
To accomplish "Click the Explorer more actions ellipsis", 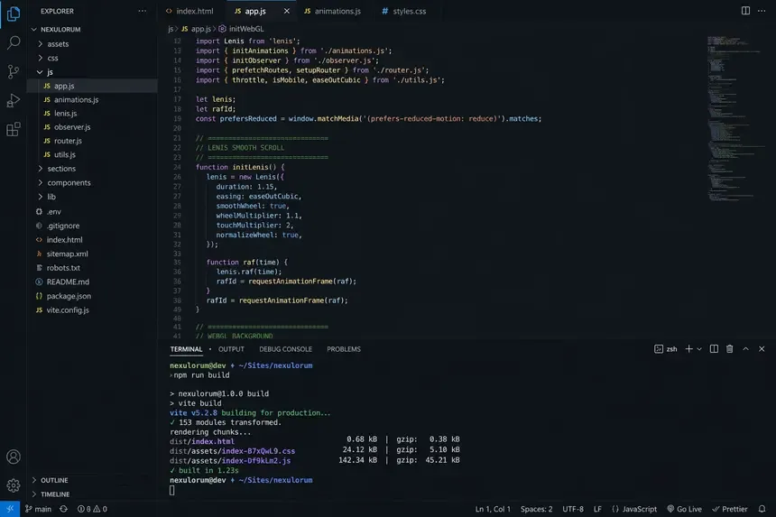I will (x=142, y=11).
